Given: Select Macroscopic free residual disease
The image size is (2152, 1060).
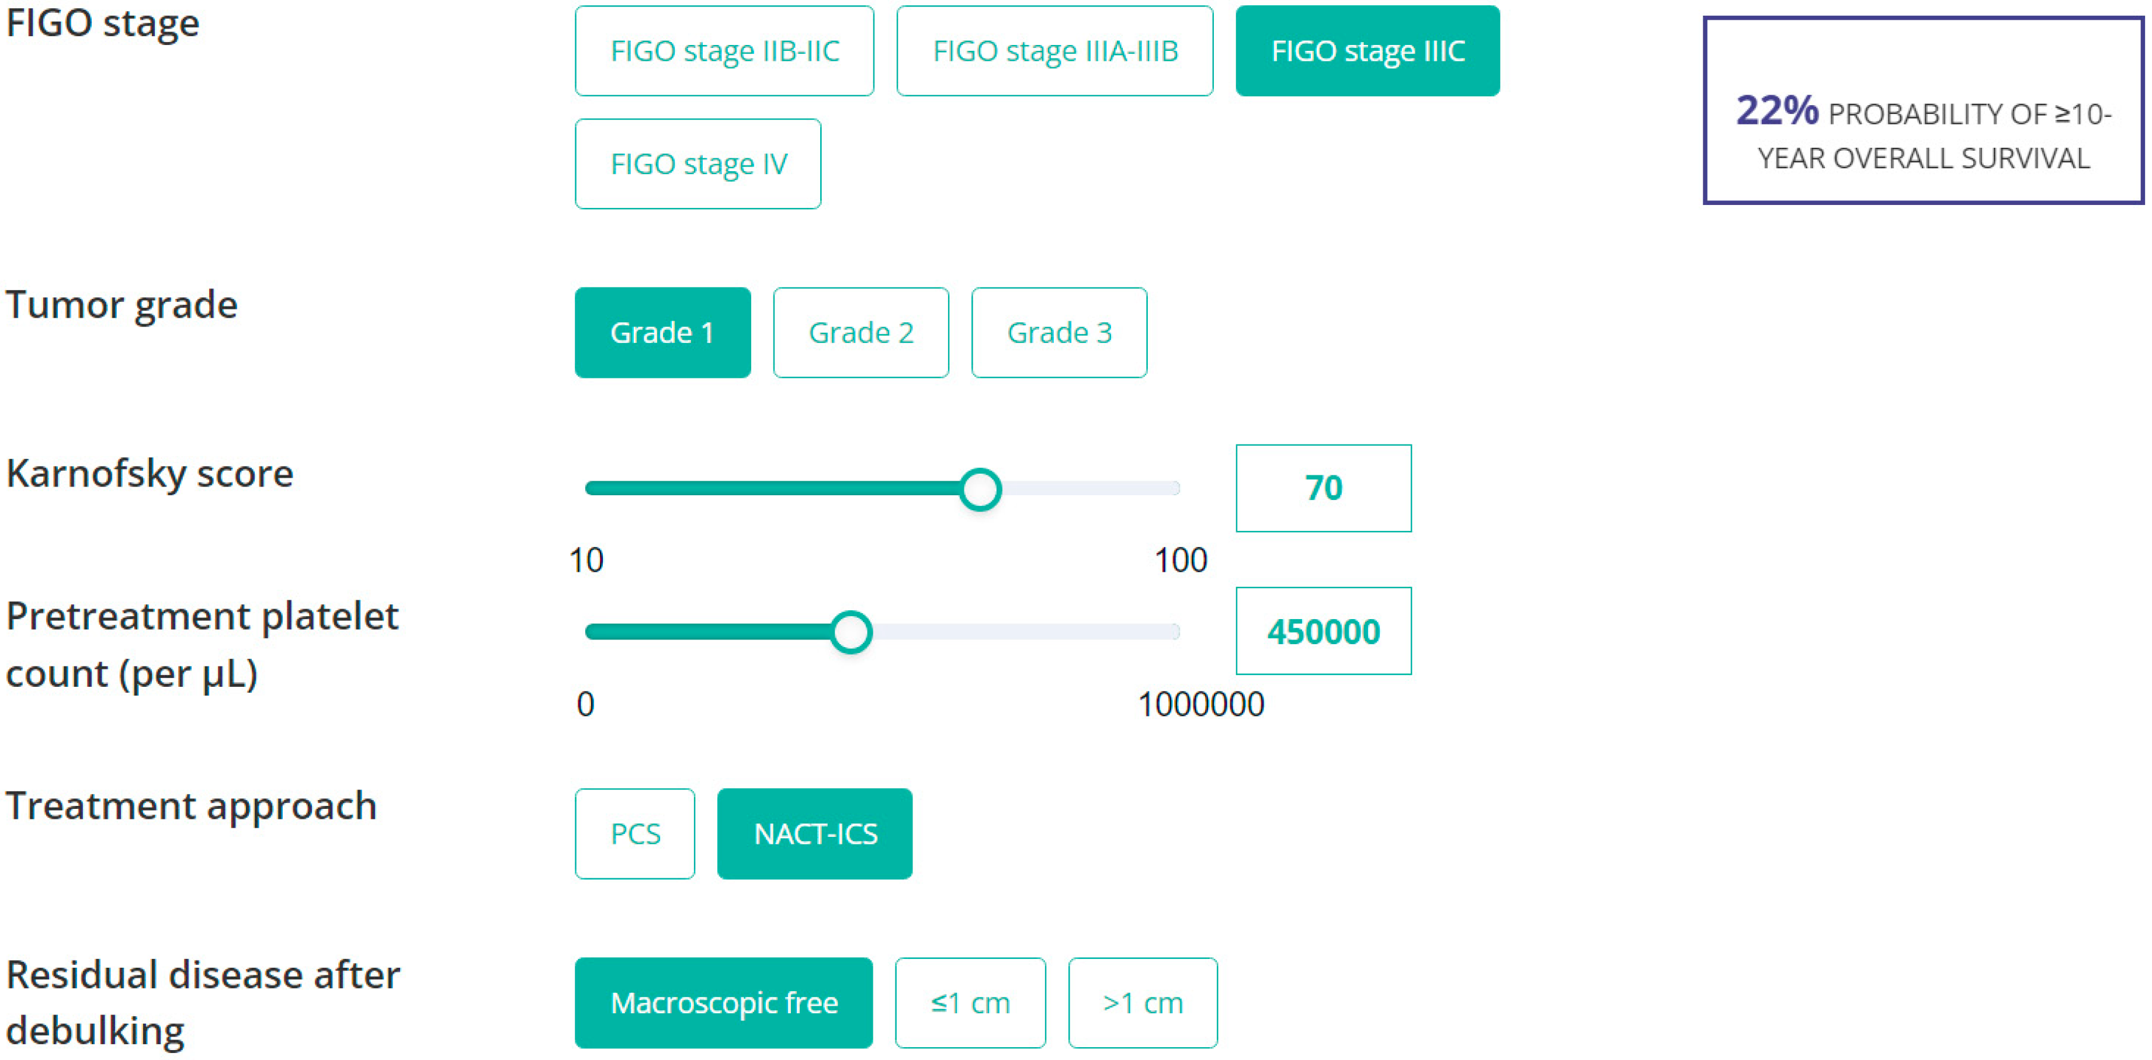Looking at the screenshot, I should [x=723, y=1002].
